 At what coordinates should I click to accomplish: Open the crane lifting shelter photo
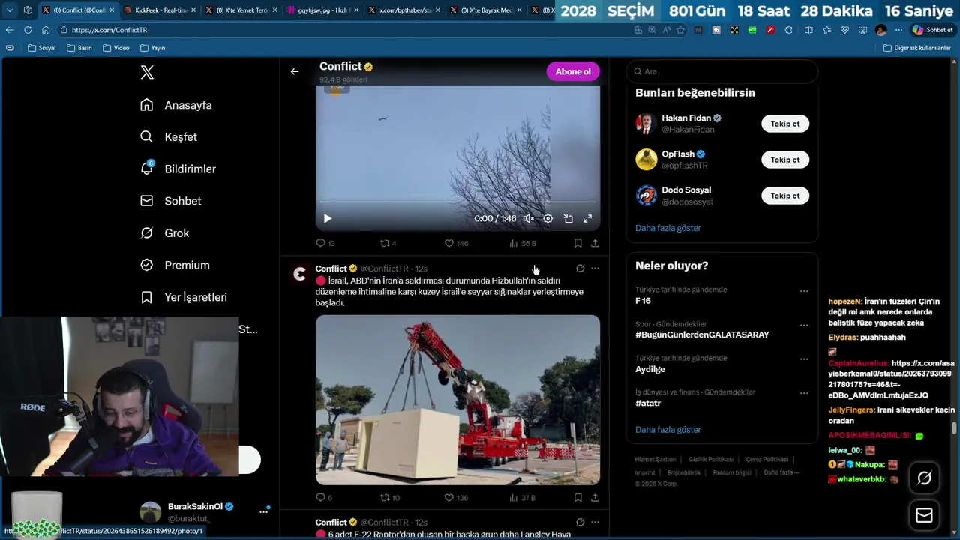[457, 400]
